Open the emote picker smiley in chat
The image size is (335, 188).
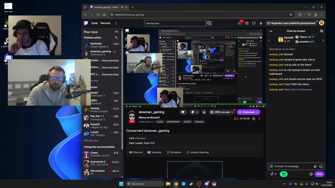[321, 166]
